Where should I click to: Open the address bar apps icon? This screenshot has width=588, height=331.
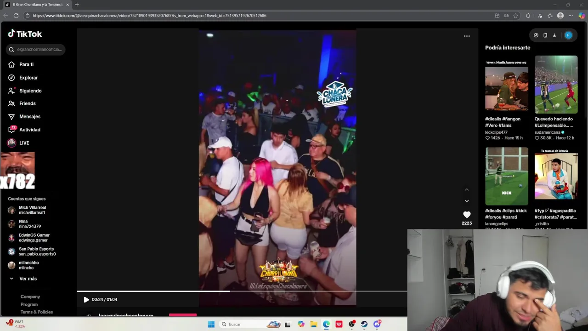coord(497,16)
